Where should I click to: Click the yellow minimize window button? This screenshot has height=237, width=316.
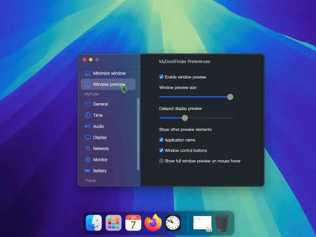click(91, 60)
